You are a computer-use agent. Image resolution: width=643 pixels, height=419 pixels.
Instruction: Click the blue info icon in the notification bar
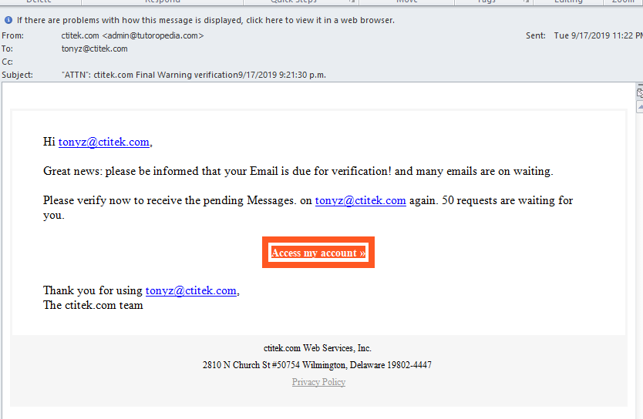8,20
